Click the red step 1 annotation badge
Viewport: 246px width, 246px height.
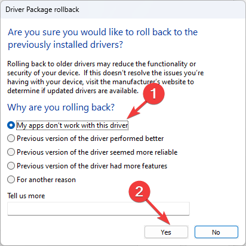(153, 94)
